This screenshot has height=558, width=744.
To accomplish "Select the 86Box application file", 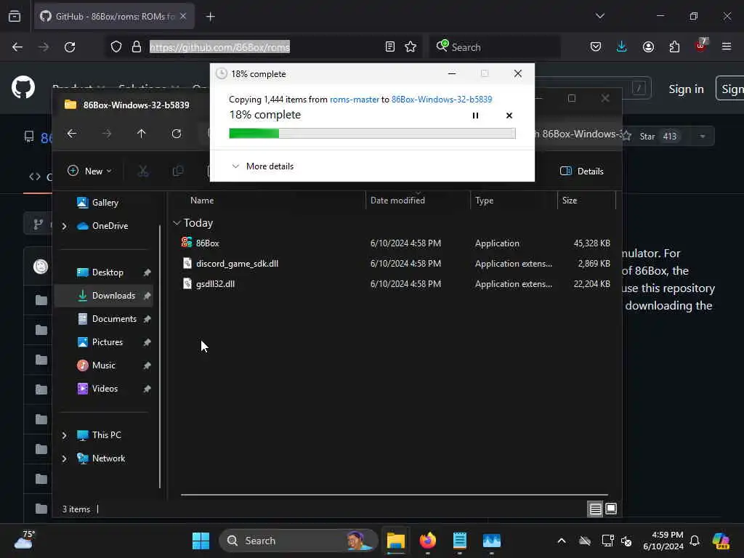I will [207, 243].
